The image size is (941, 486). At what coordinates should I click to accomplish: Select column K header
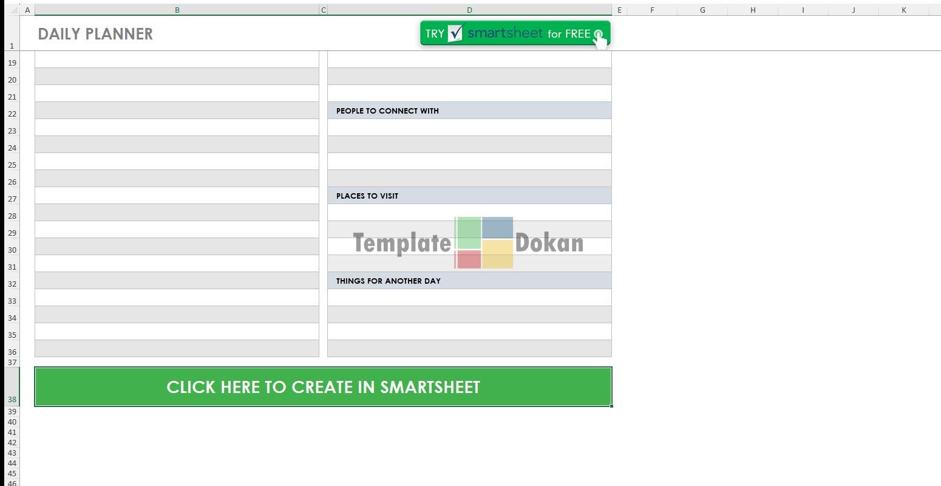903,10
